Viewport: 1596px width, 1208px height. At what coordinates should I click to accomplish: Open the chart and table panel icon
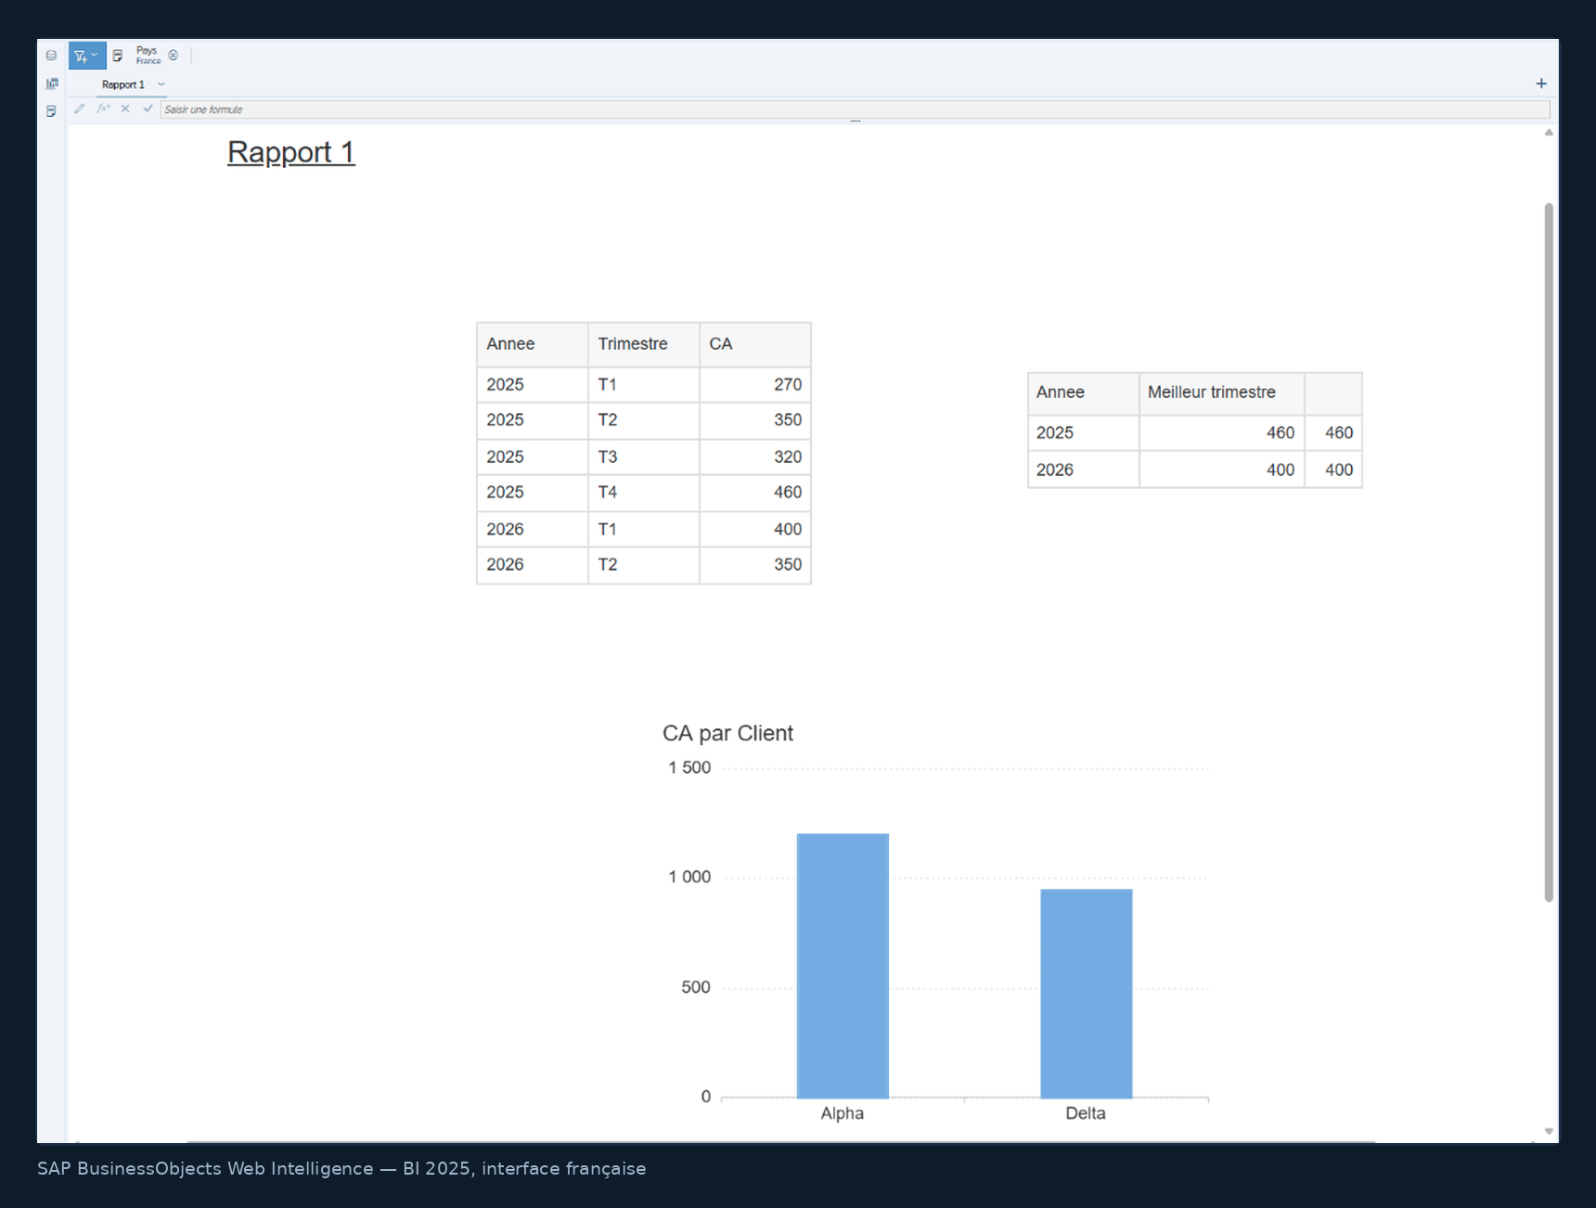52,84
